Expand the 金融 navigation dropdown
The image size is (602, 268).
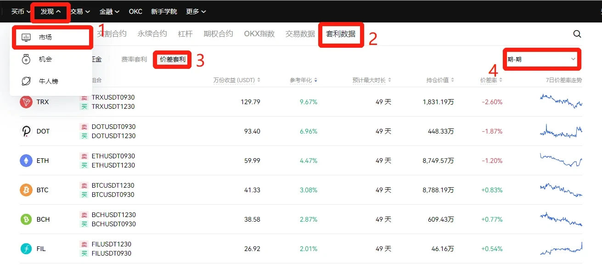click(109, 11)
